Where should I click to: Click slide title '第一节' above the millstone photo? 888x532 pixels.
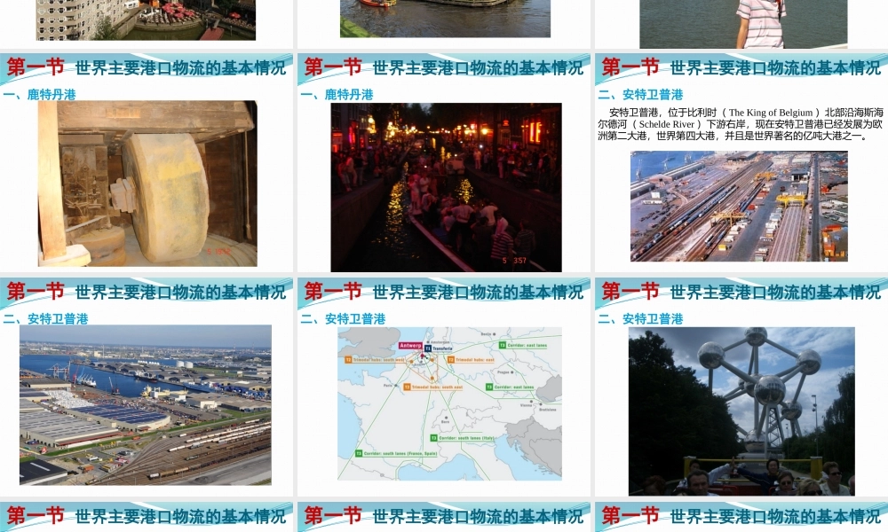click(36, 67)
